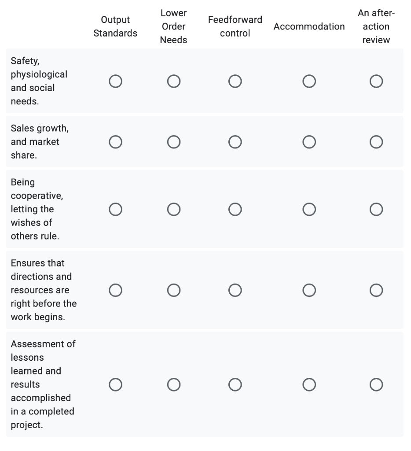
Task: Choose Lower Order Needs for Being cooperative row
Action: point(174,209)
